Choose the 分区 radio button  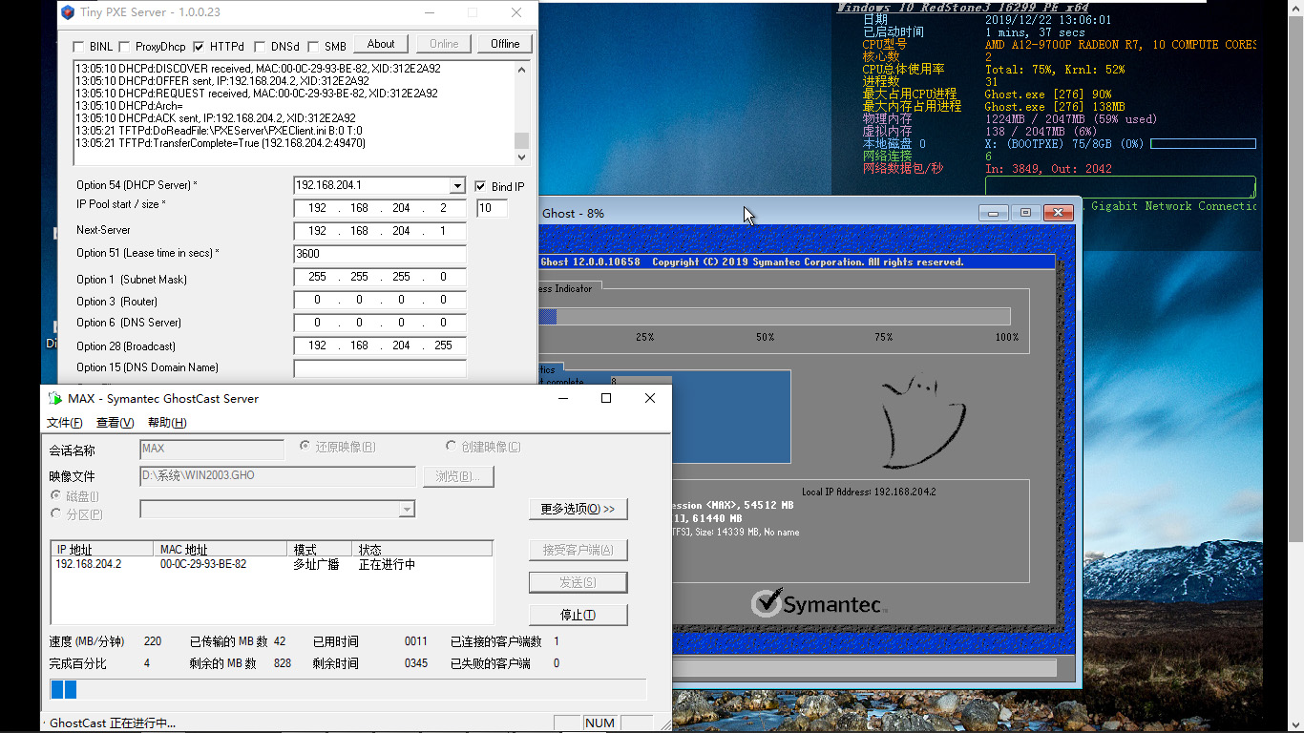55,513
